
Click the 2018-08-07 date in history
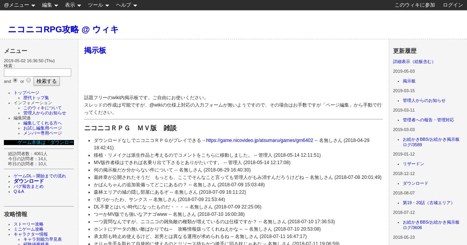[x=404, y=193]
